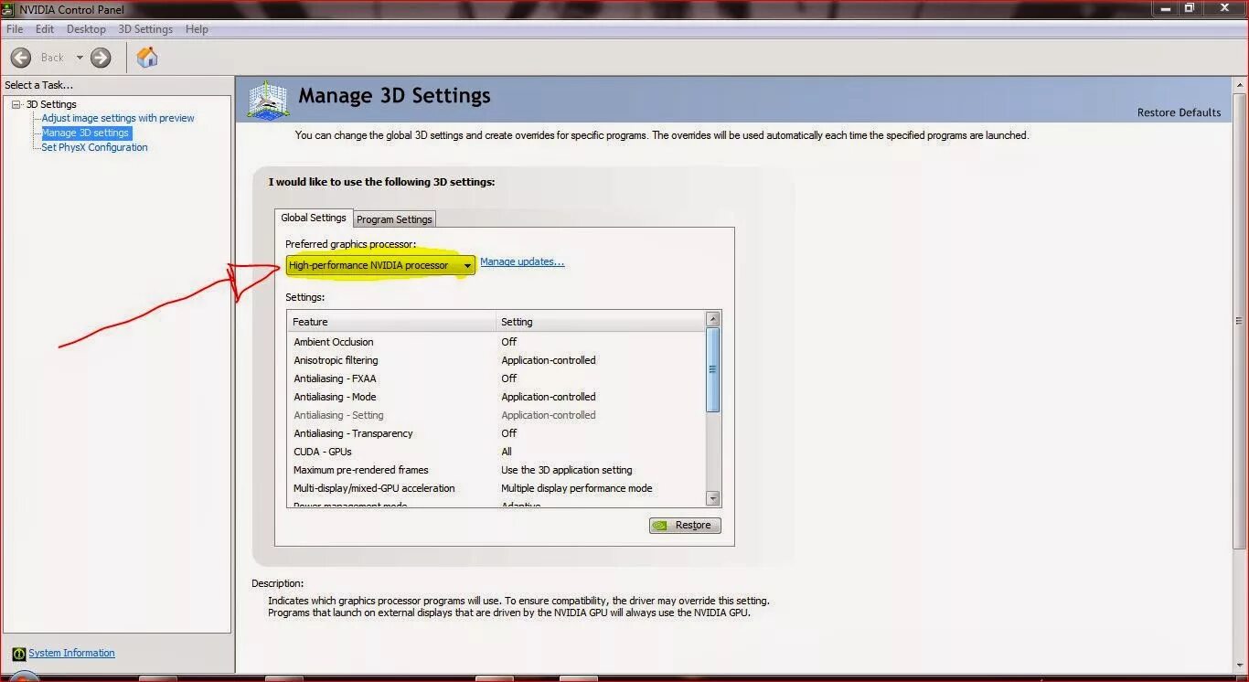This screenshot has width=1249, height=682.
Task: Click the Antialiasing - Setting greyed row
Action: click(496, 415)
